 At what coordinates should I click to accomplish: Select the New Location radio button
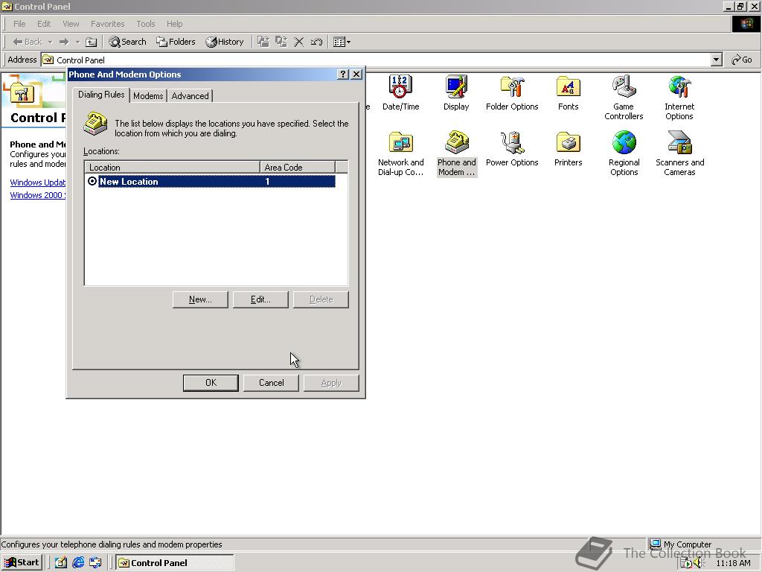92,181
